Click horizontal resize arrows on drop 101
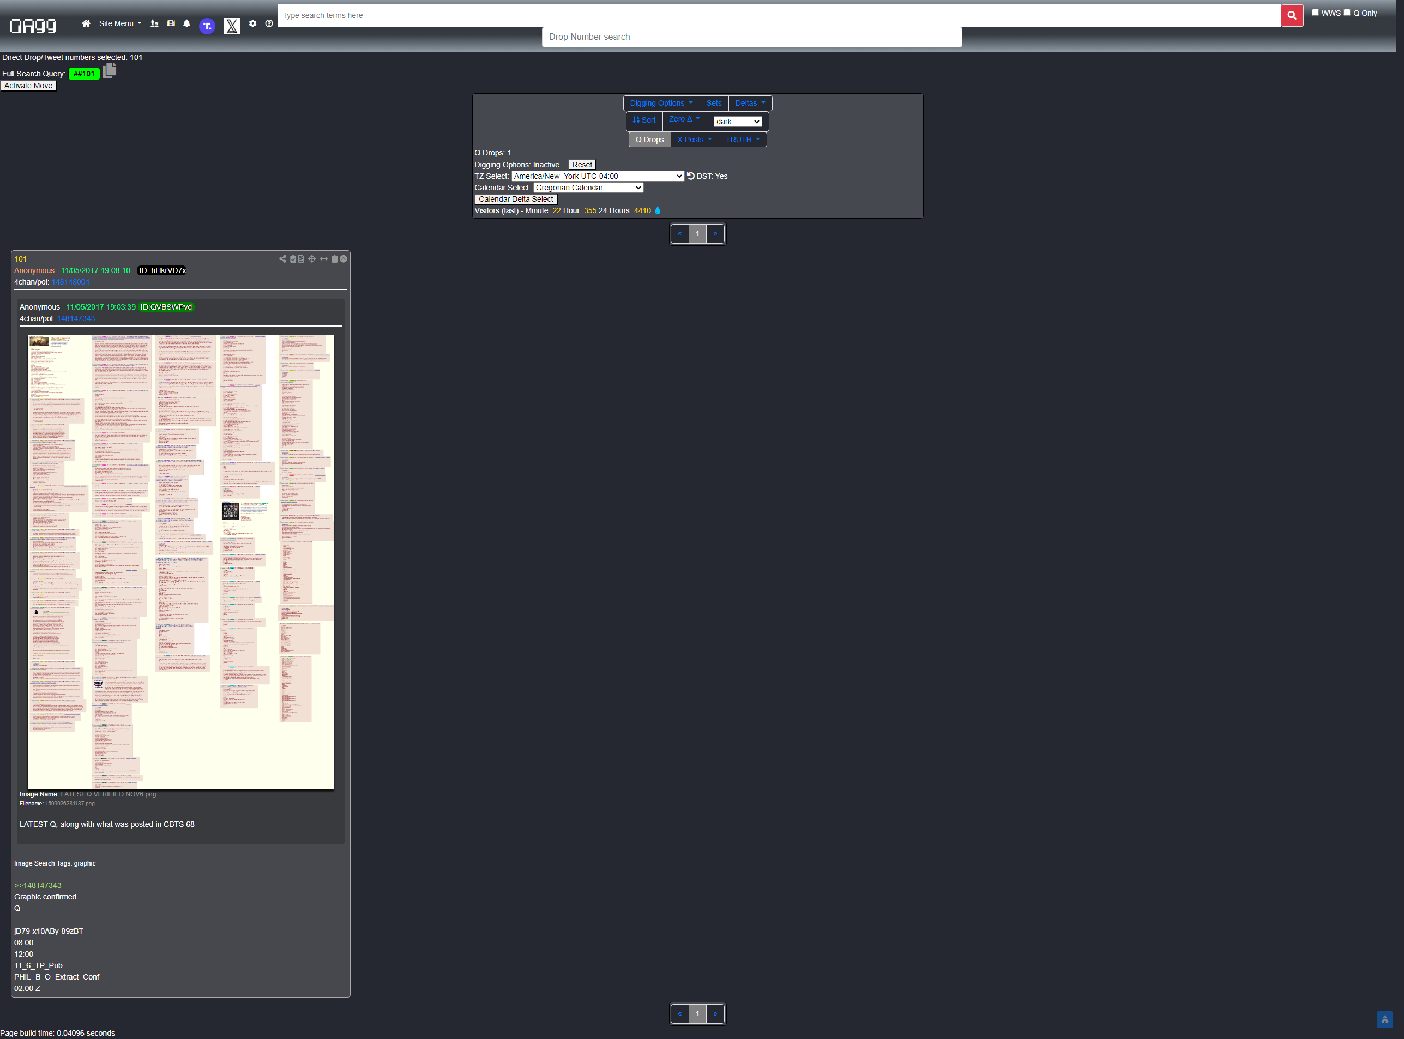Viewport: 1404px width, 1039px height. 323,258
